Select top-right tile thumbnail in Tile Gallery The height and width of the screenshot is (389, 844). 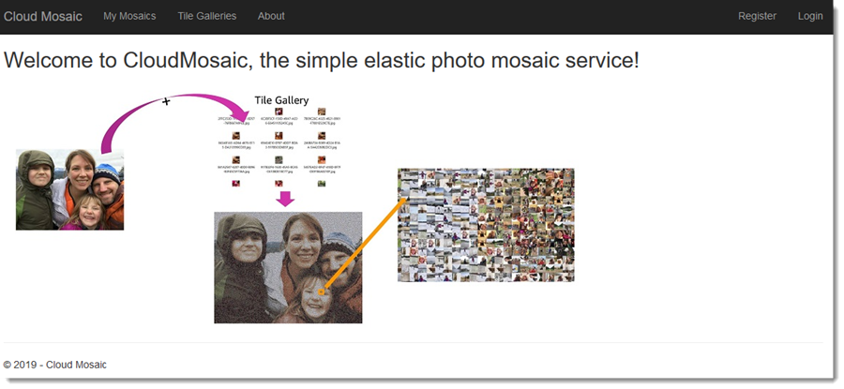(322, 112)
